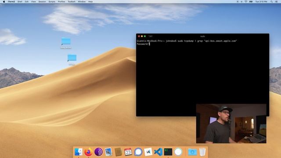Launch Signal messenger from the Dock
Viewport: 281px width, 158px height.
(138, 152)
